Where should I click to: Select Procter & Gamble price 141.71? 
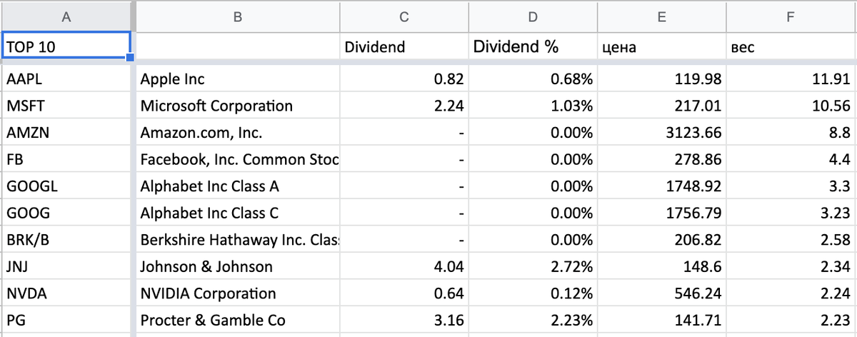point(661,320)
